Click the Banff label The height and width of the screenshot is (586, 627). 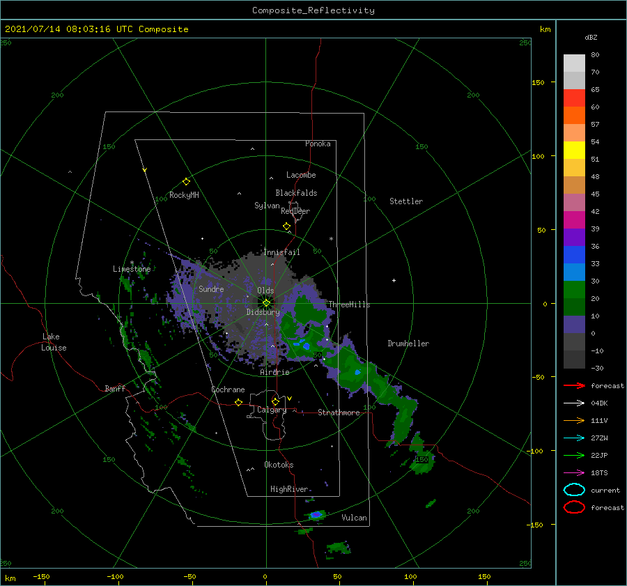(115, 388)
